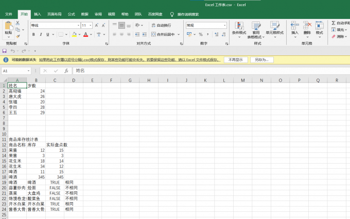This screenshot has height=219, width=350.
Task: Align text to bottom of cell
Action: tap(129, 25)
